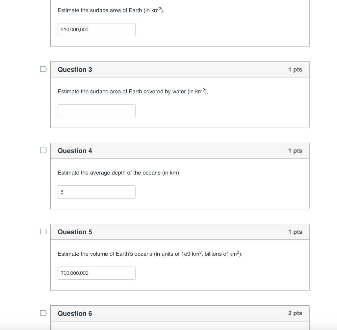Click the Question 5 heading
This screenshot has width=337, height=330.
tap(75, 232)
